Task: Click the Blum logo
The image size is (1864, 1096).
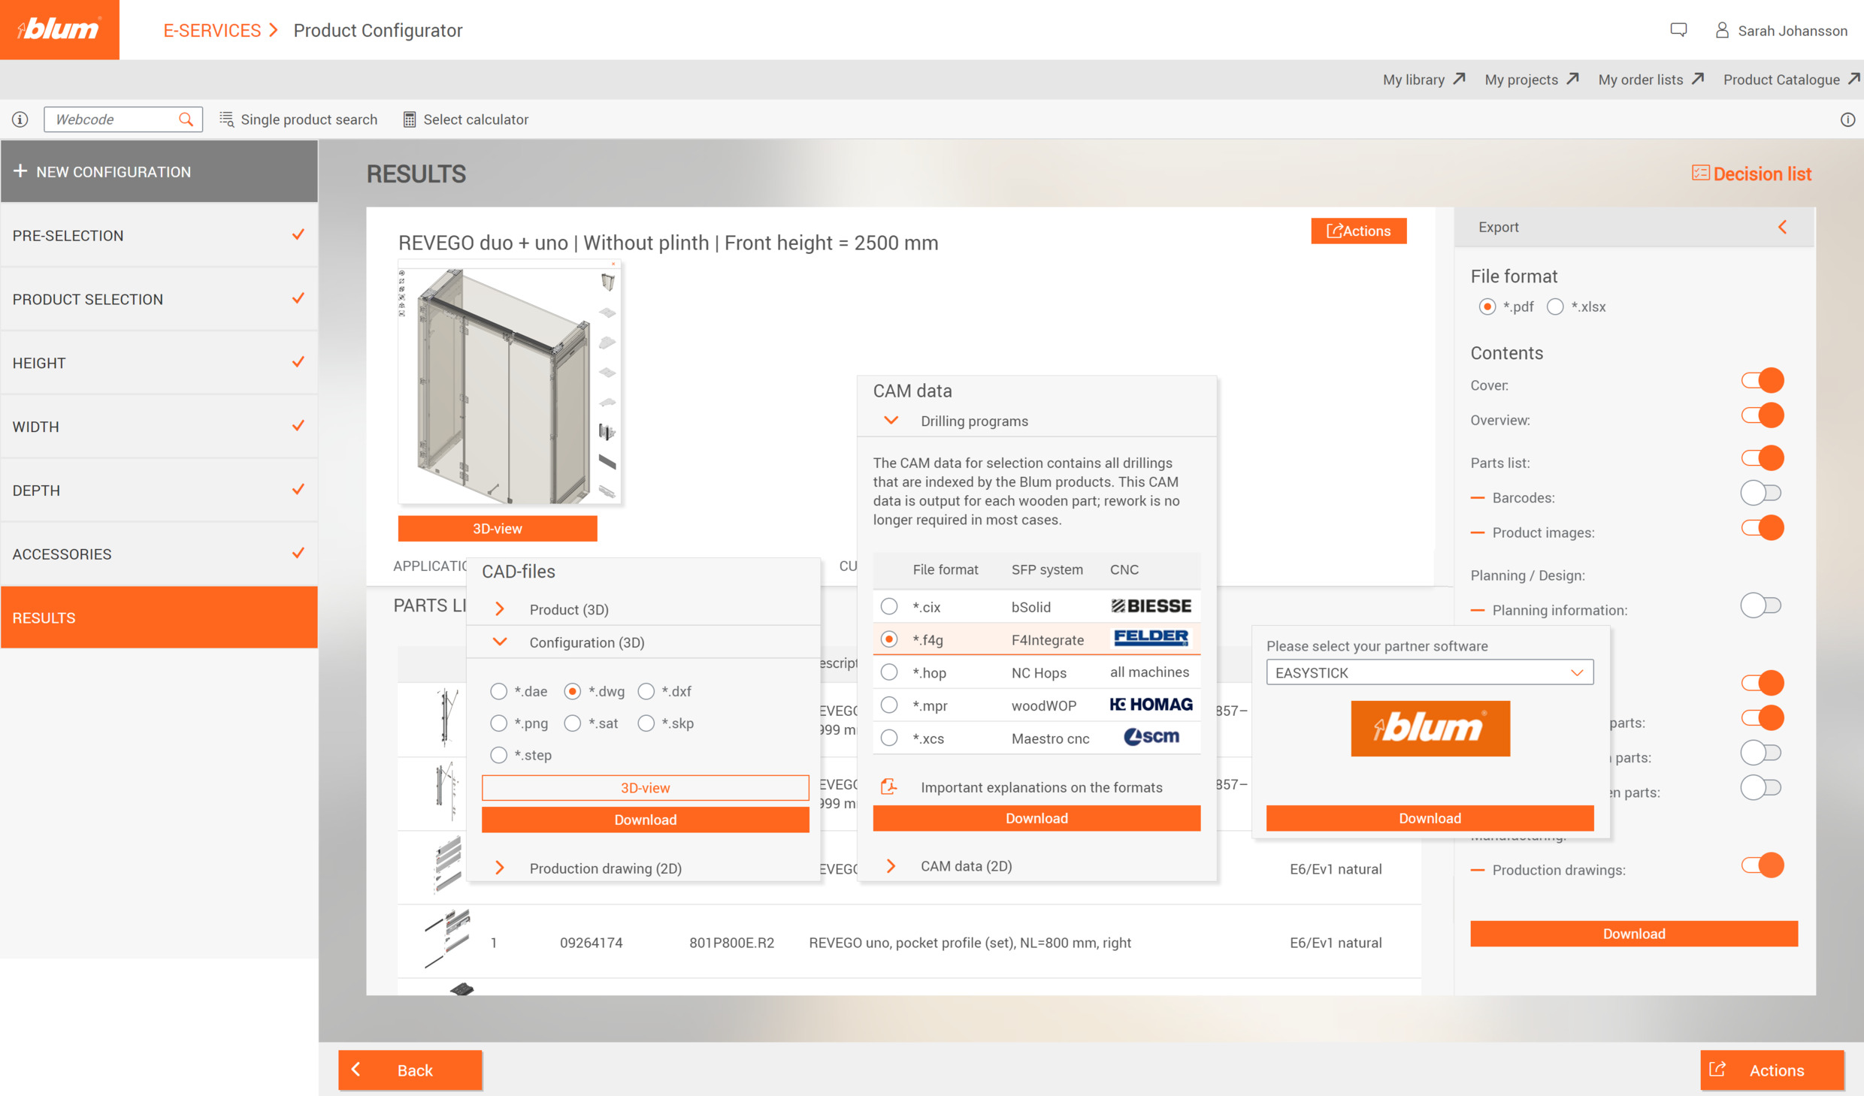Action: click(59, 29)
